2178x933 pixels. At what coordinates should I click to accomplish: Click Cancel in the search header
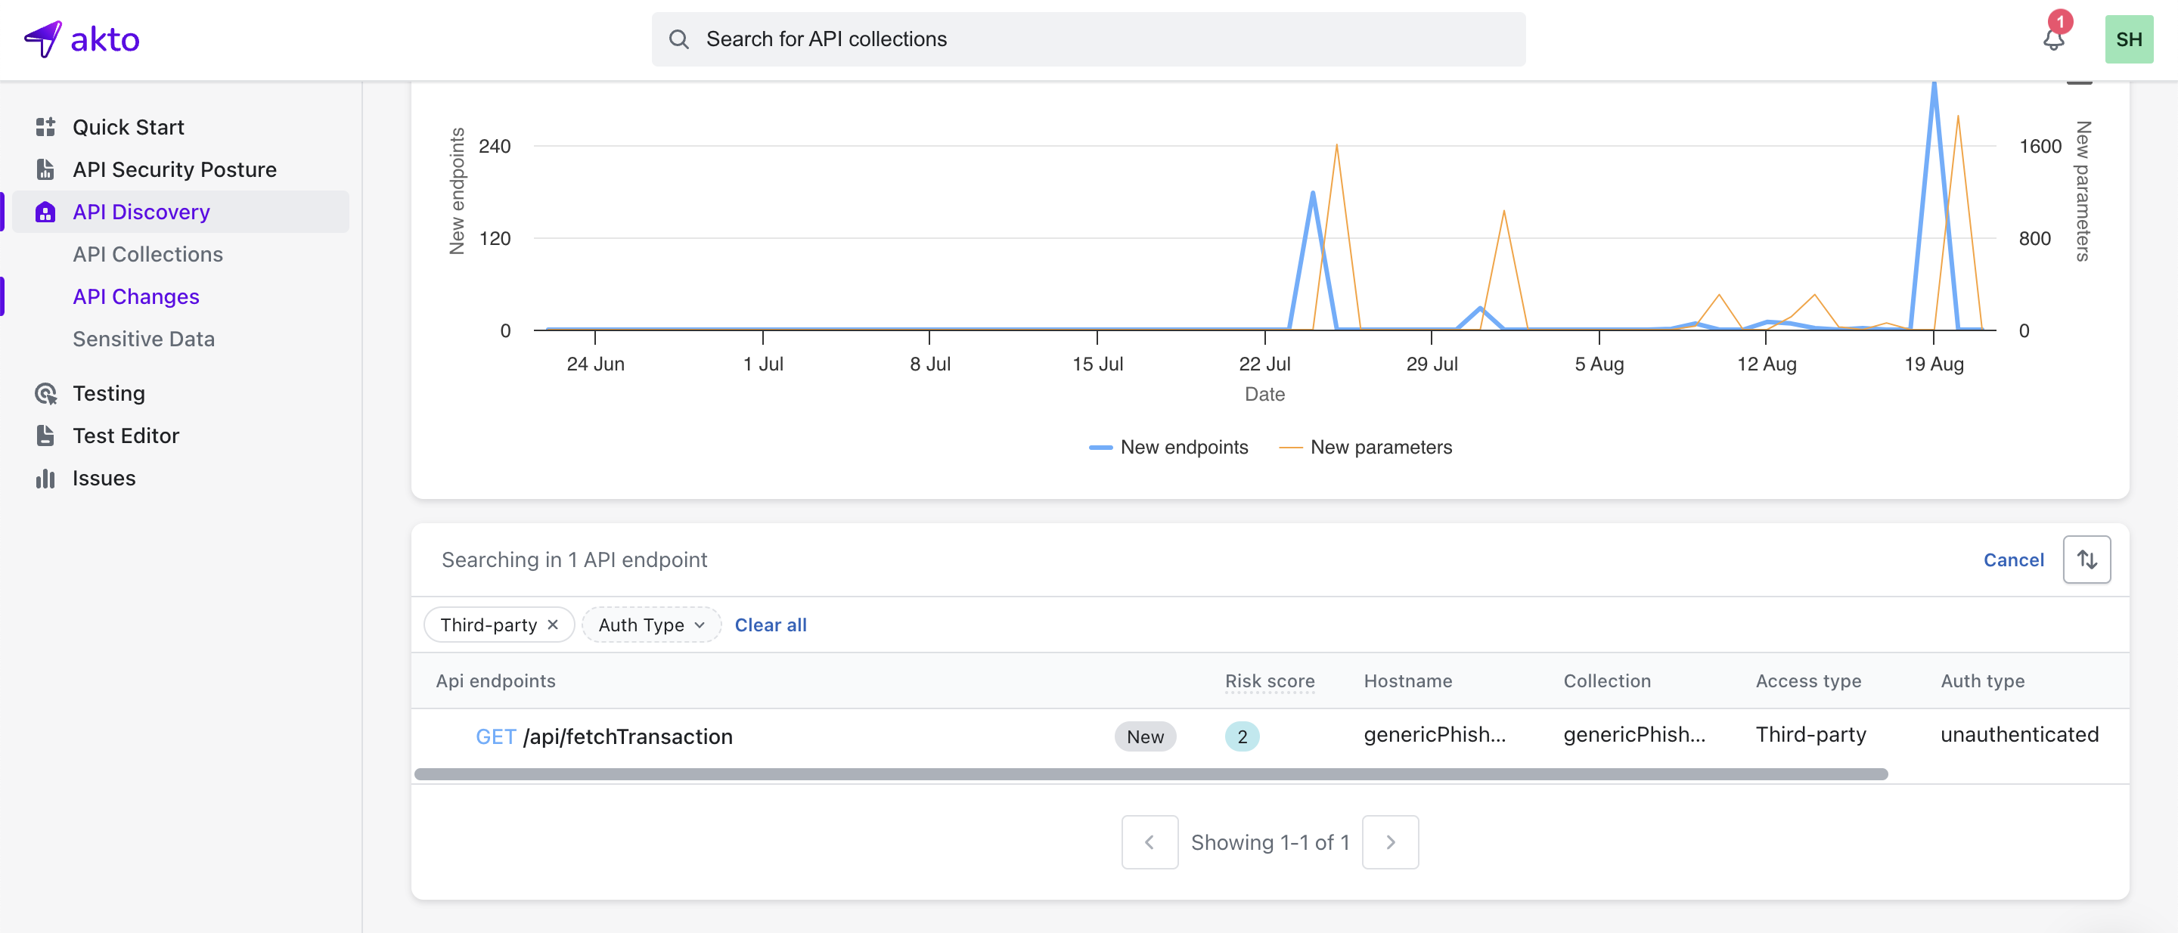(2013, 559)
